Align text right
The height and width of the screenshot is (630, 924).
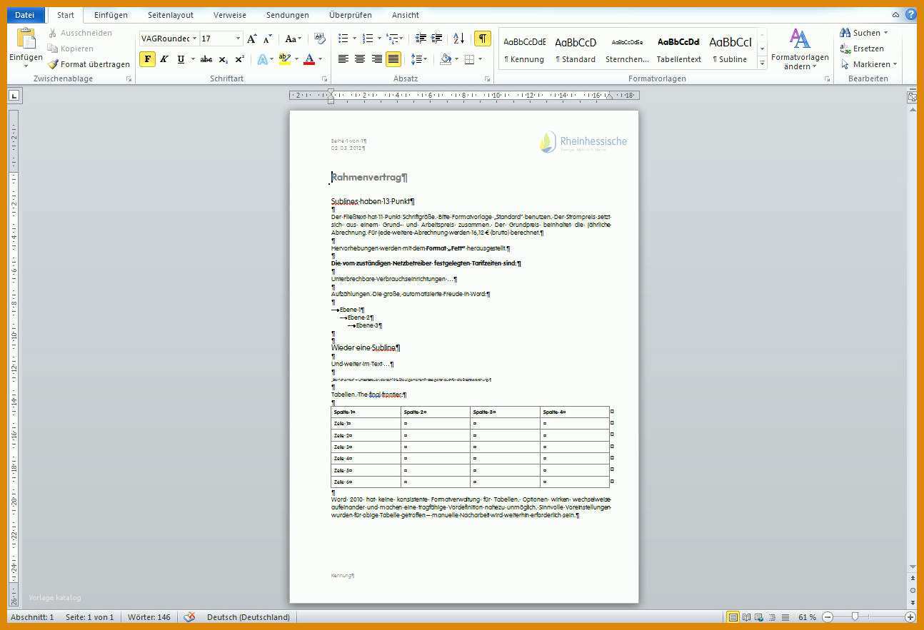(376, 59)
